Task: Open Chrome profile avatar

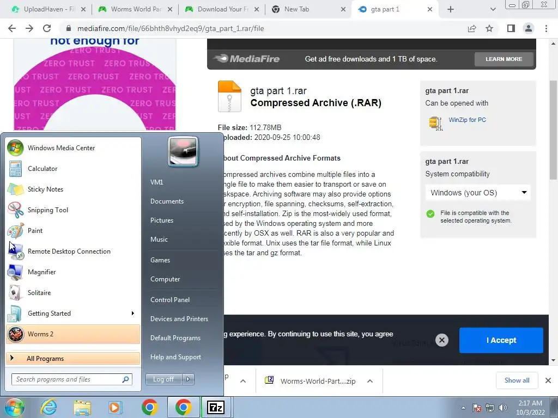Action: 529,28
